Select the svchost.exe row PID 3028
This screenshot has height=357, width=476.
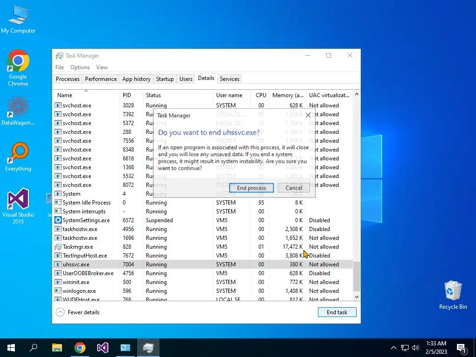[203, 106]
